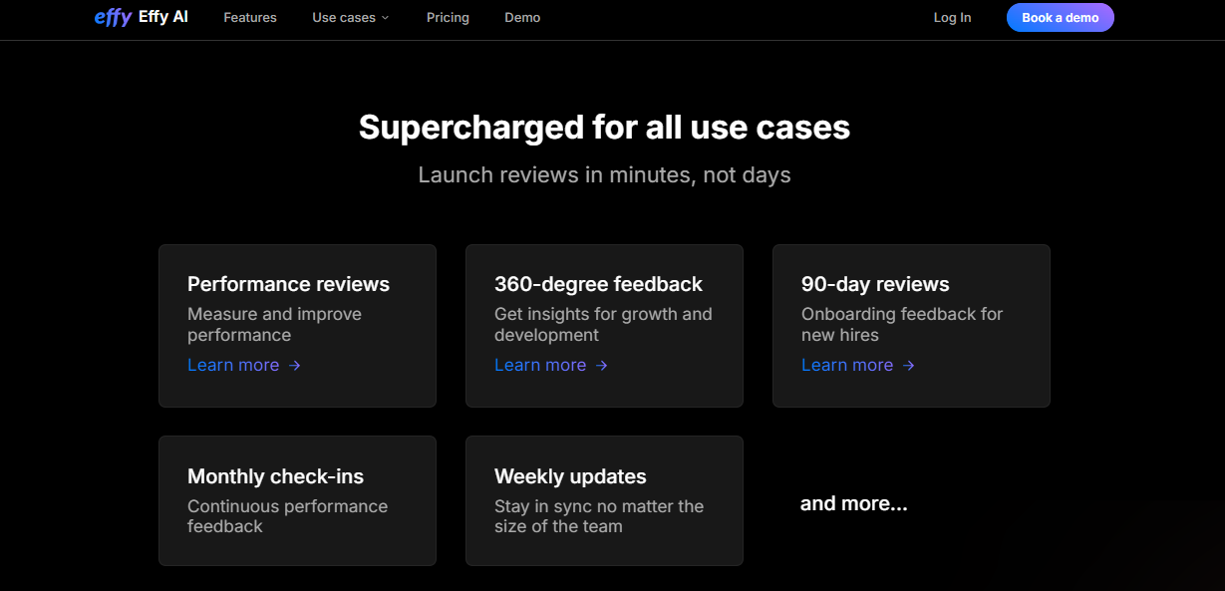Image resolution: width=1225 pixels, height=591 pixels.
Task: Click the arrow icon under Performance reviews
Action: 295,366
